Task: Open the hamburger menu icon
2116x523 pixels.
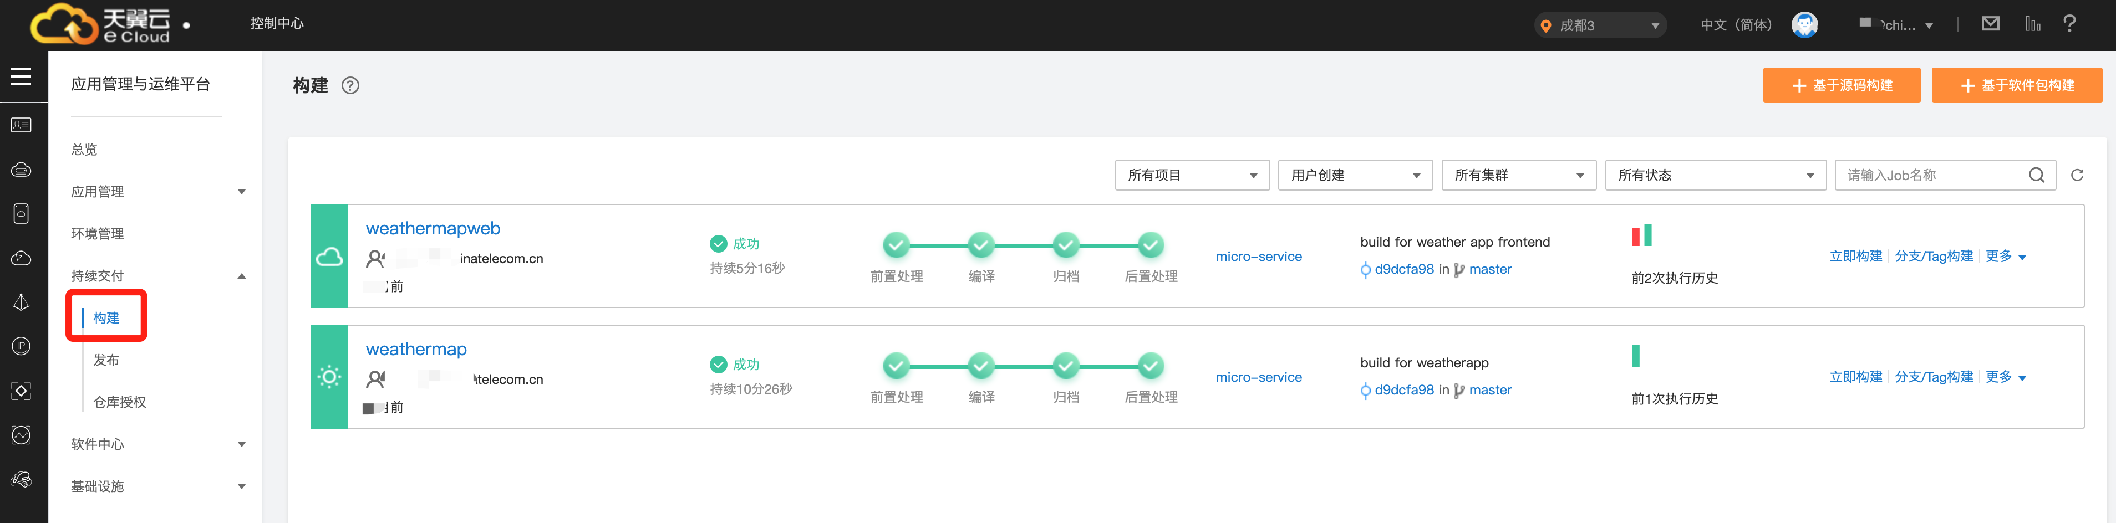Action: [22, 76]
